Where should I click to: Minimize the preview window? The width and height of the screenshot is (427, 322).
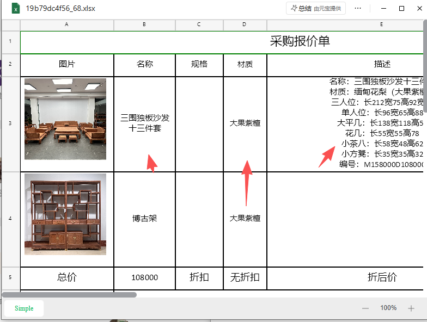pyautogui.click(x=384, y=9)
